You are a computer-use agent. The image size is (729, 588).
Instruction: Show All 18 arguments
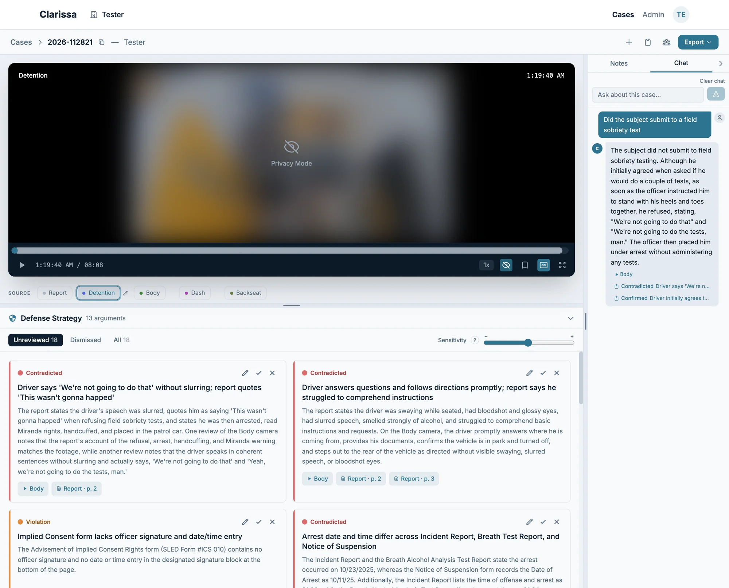121,340
